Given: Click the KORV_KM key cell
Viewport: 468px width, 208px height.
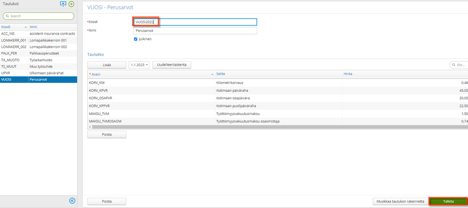Looking at the screenshot, I should click(151, 82).
